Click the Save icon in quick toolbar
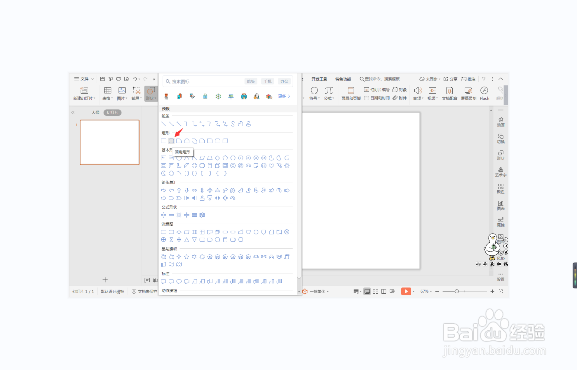 point(102,79)
